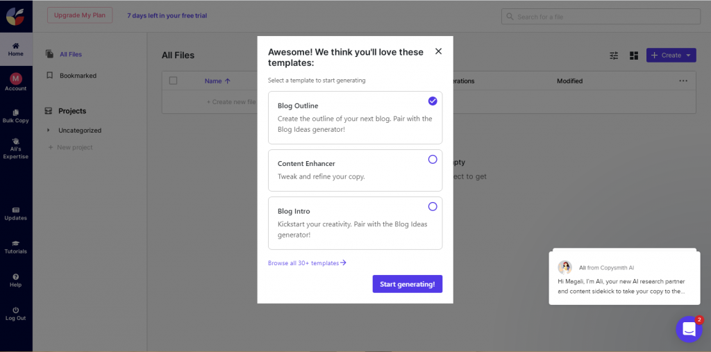711x352 pixels.
Task: Deselect the Blog Outline template option
Action: click(x=433, y=101)
